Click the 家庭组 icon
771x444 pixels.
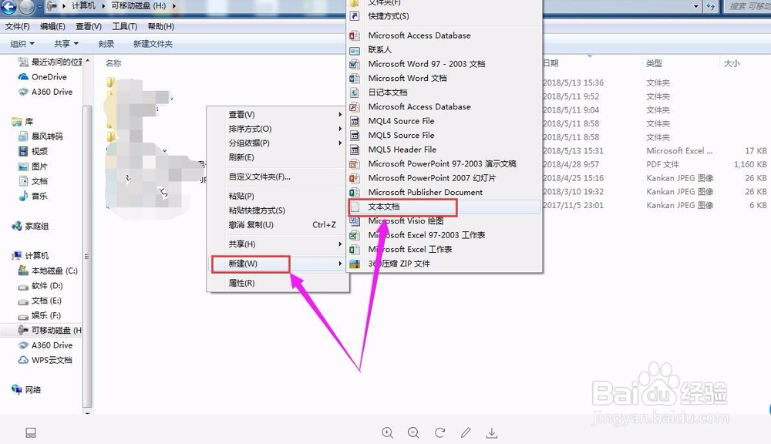pyautogui.click(x=17, y=226)
